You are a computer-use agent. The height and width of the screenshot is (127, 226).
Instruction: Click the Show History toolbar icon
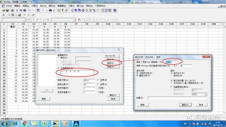click(87, 10)
